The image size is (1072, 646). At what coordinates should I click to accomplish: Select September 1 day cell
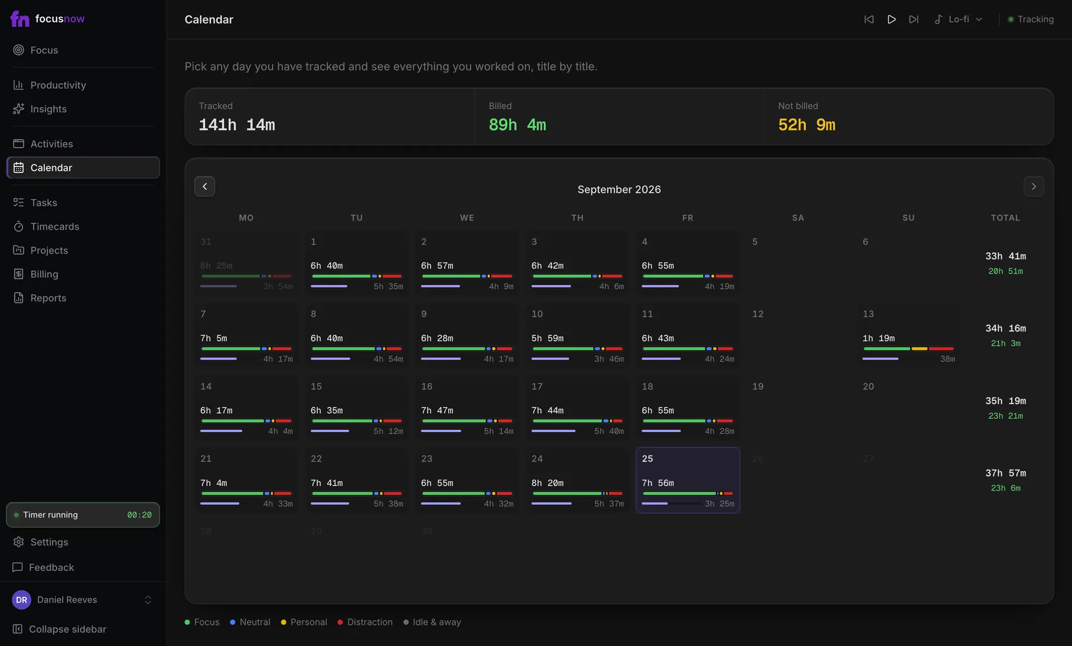[357, 263]
